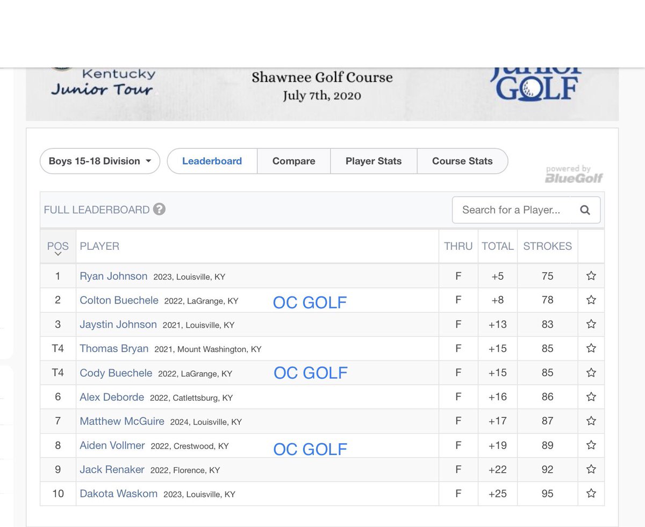Viewport: 645px width, 527px height.
Task: Click the star beside Jaystin Johnson
Action: pyautogui.click(x=591, y=324)
